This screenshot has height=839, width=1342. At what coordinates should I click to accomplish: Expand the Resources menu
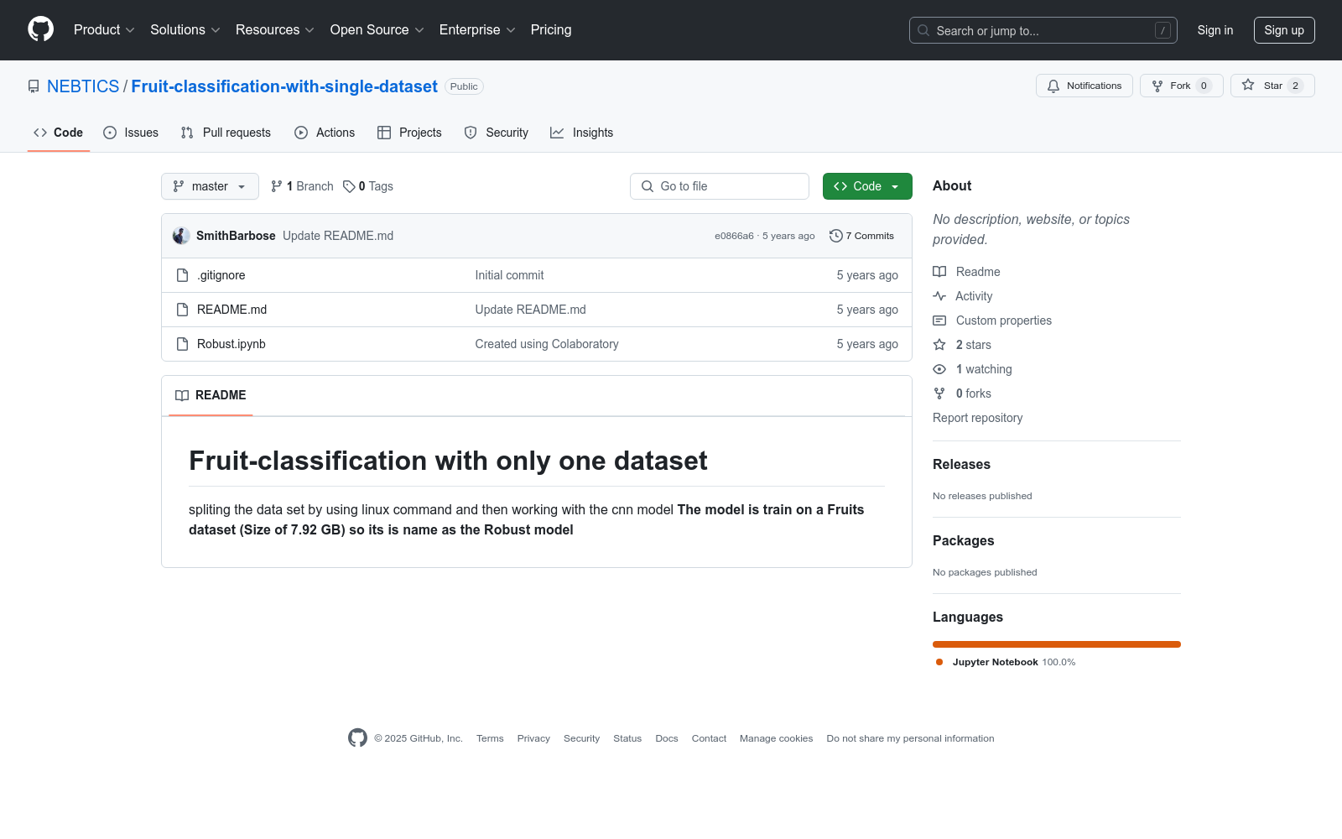tap(275, 29)
